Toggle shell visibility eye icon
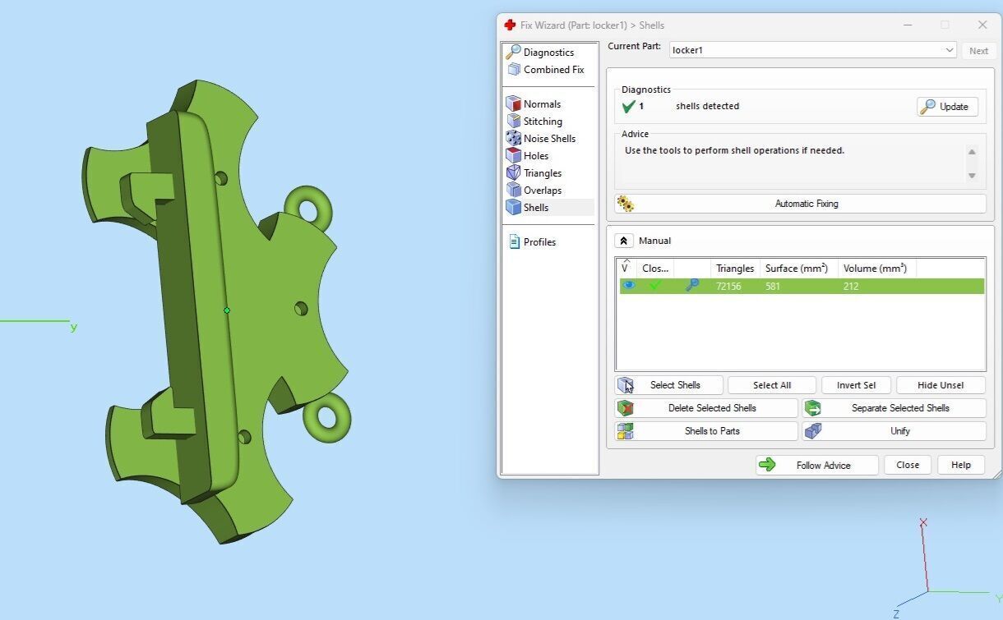The height and width of the screenshot is (620, 1003). coord(629,286)
